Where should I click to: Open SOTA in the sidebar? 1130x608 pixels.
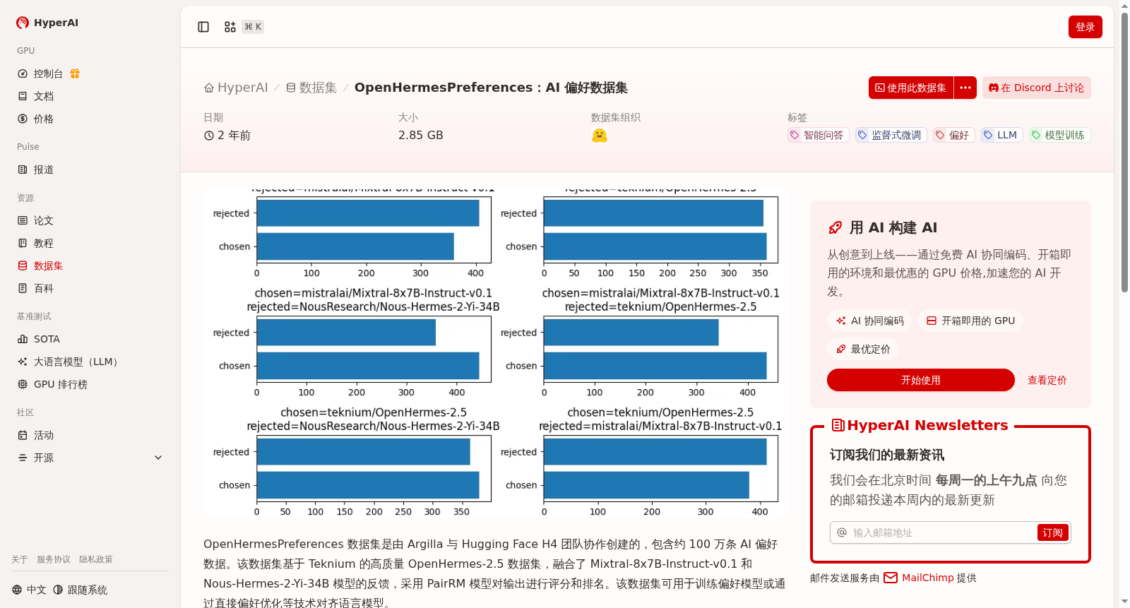(47, 339)
